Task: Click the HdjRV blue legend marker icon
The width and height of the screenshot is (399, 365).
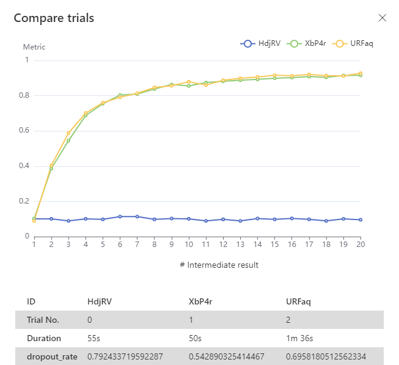Action: tap(247, 44)
